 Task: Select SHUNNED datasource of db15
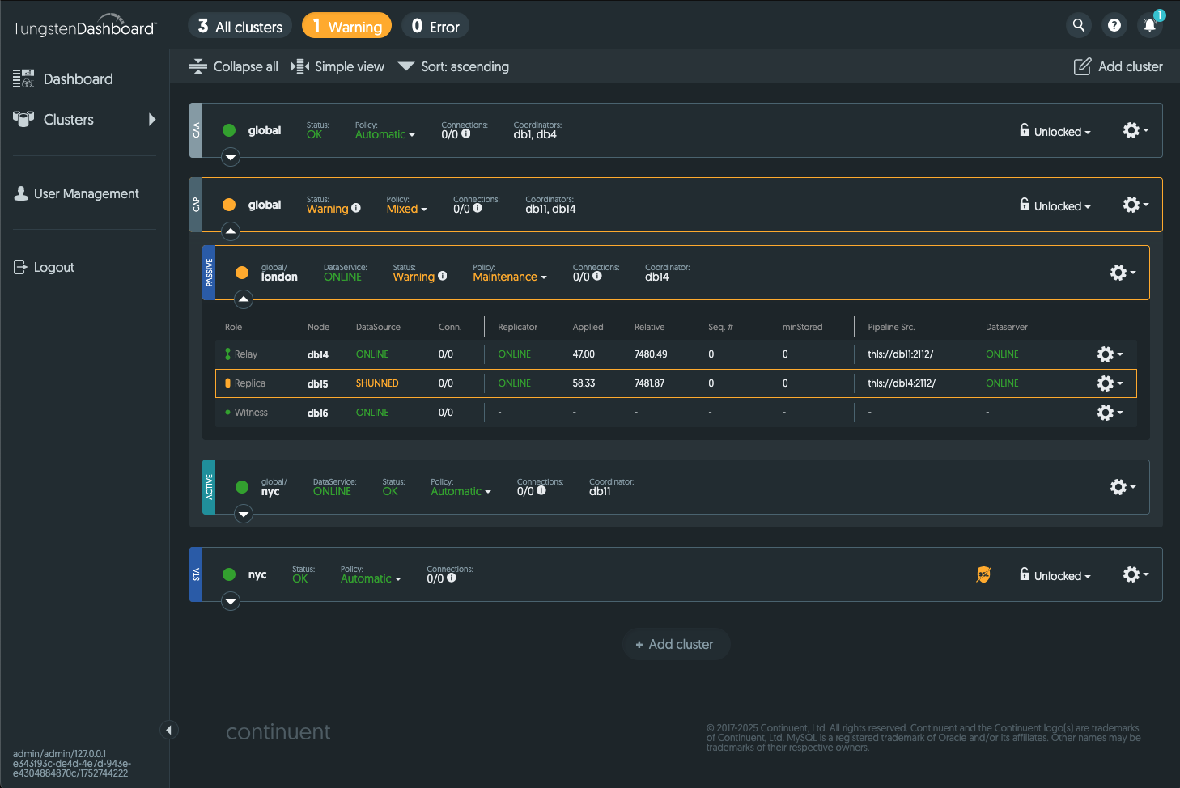tap(377, 383)
